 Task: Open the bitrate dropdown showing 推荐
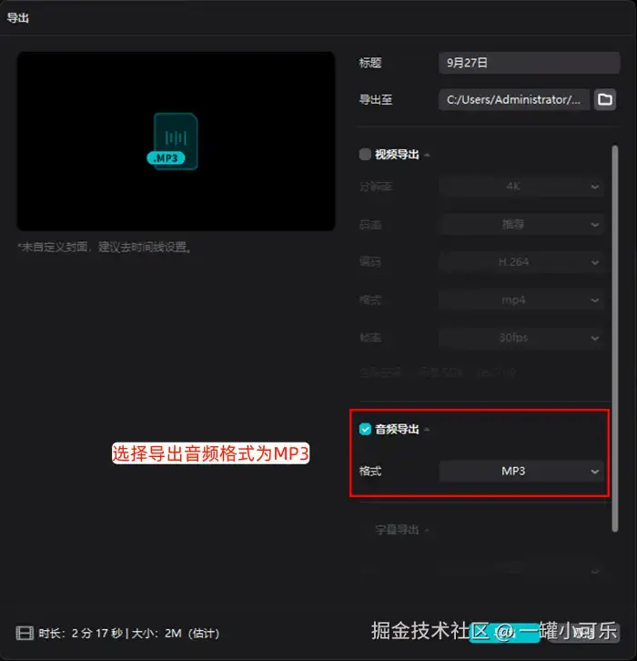[x=521, y=224]
